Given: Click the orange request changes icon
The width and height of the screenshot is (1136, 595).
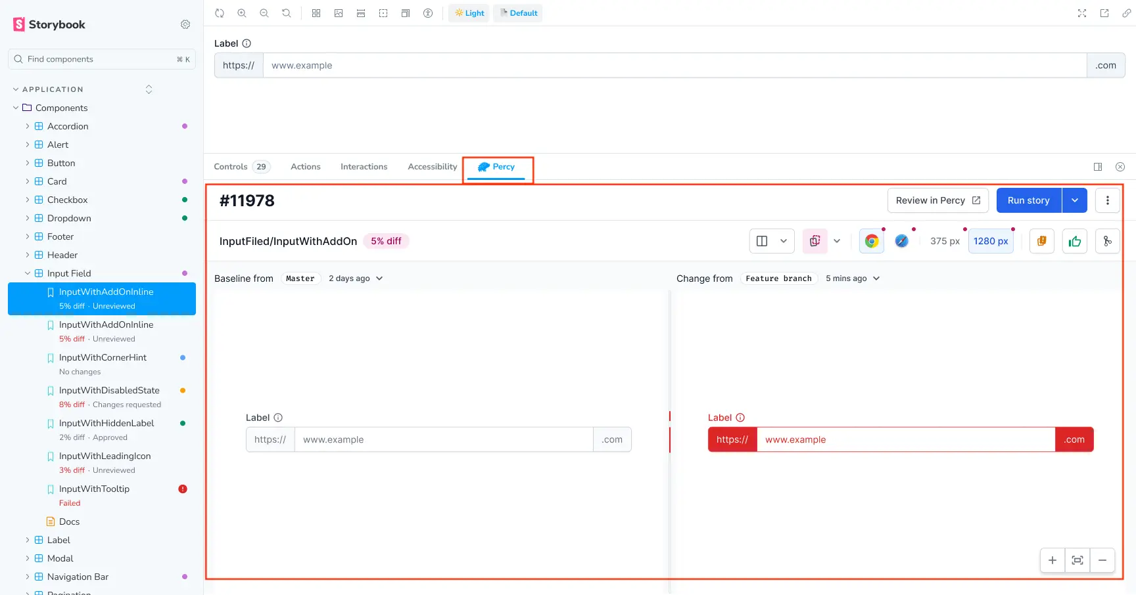Looking at the screenshot, I should [1041, 241].
